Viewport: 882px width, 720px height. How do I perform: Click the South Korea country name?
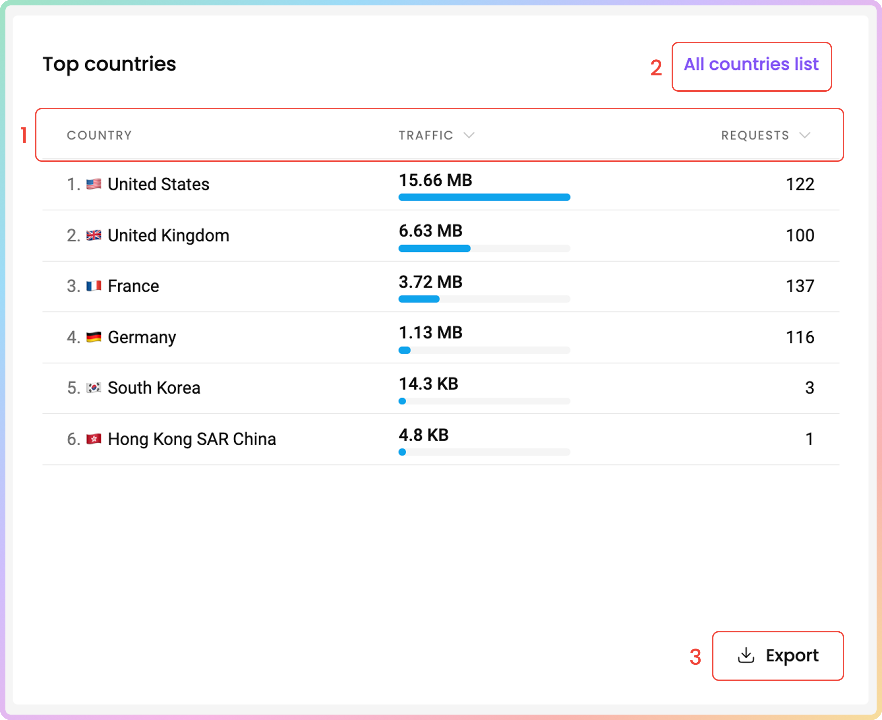coord(154,388)
